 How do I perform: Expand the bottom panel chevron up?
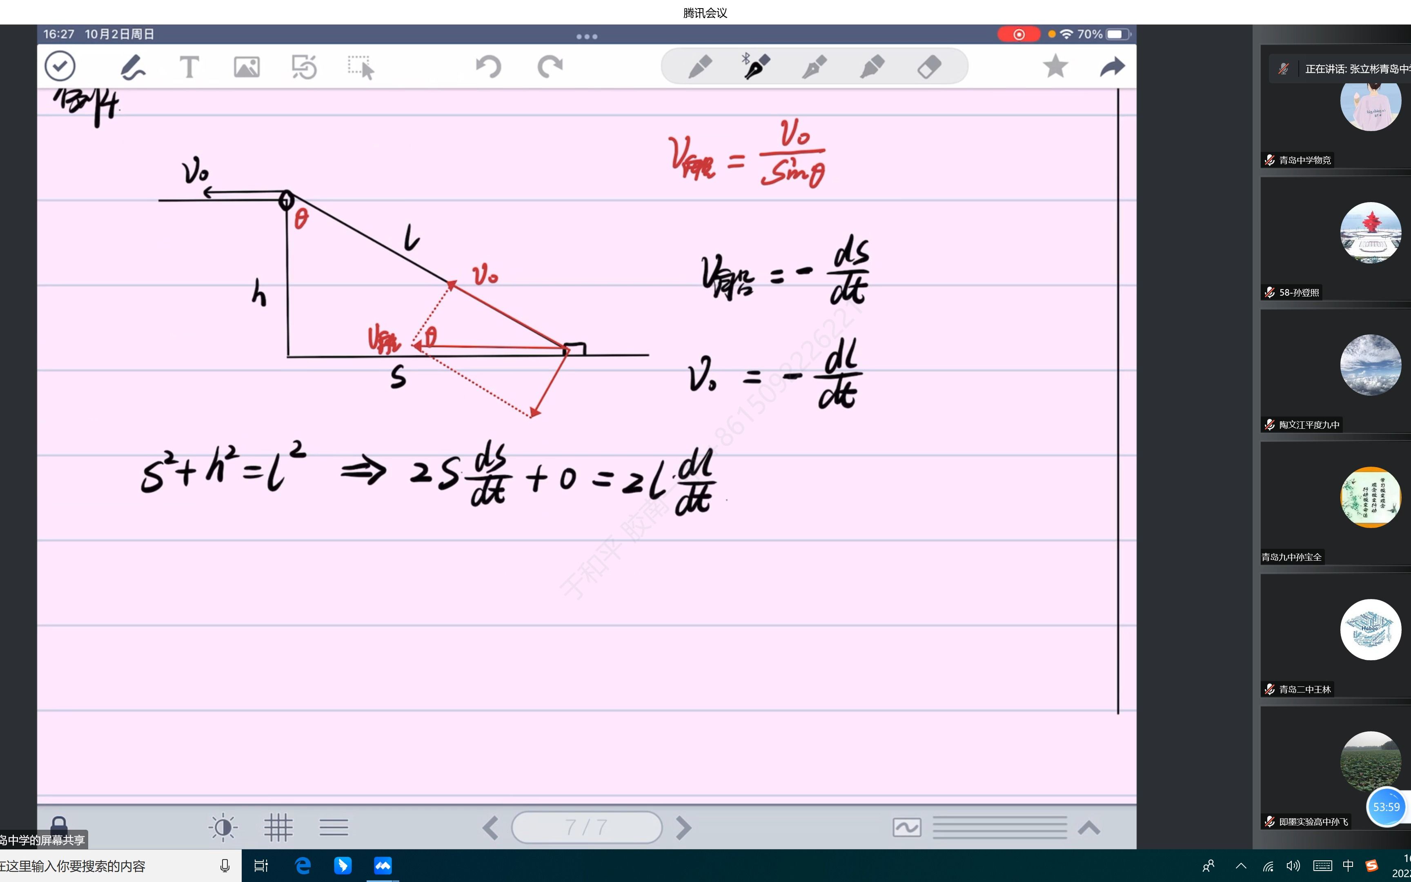tap(1088, 827)
